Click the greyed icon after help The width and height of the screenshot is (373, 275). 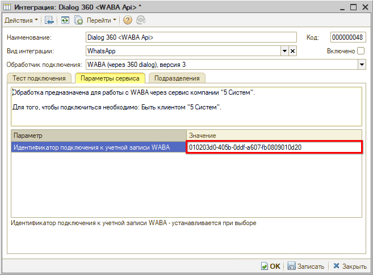(140, 20)
